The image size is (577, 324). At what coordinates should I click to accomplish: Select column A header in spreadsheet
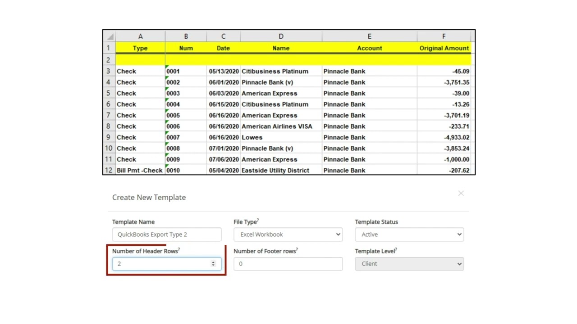[140, 36]
